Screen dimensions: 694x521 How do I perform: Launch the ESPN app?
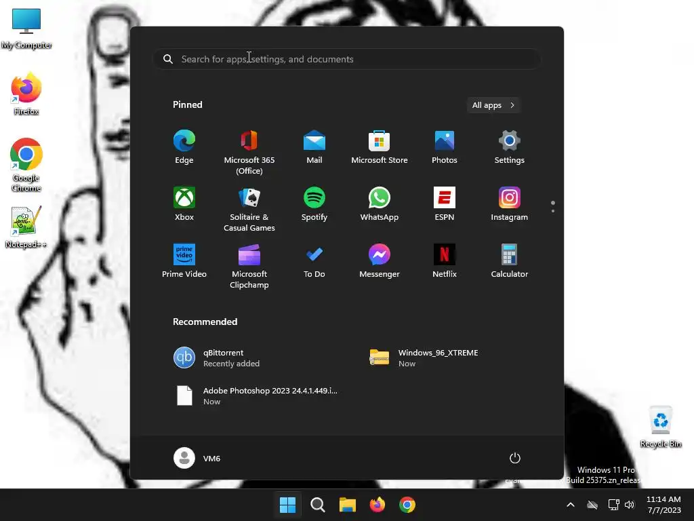click(445, 204)
